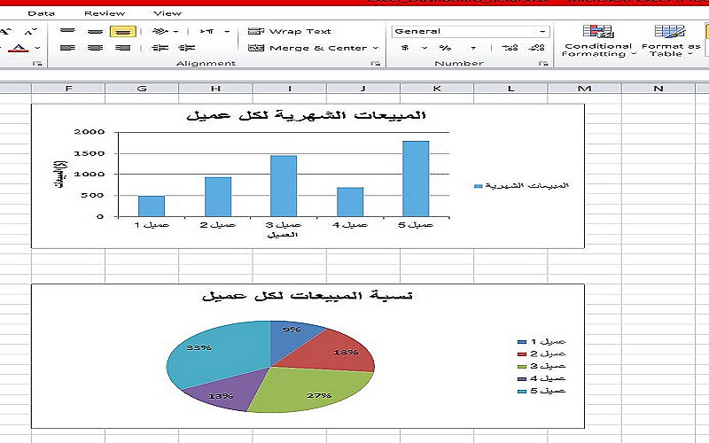
Task: Open the Orientation dropdown arrow
Action: (x=175, y=32)
